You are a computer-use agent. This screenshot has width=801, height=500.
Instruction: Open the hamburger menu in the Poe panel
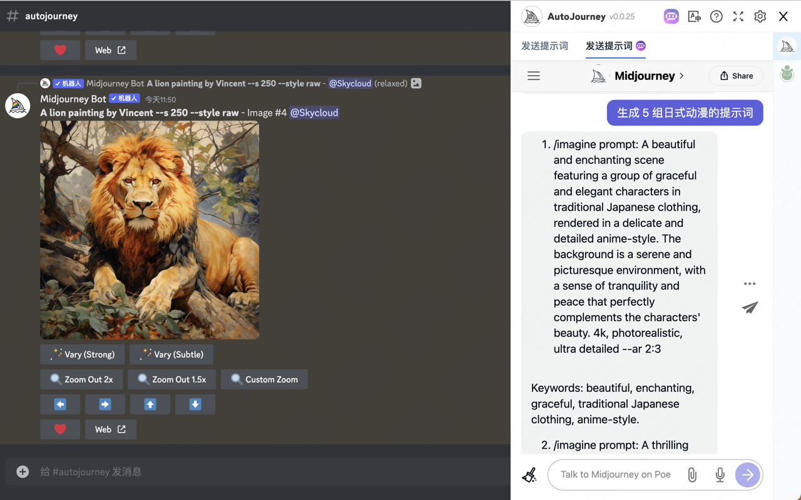coord(533,76)
